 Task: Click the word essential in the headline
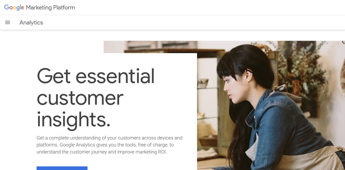(115, 76)
